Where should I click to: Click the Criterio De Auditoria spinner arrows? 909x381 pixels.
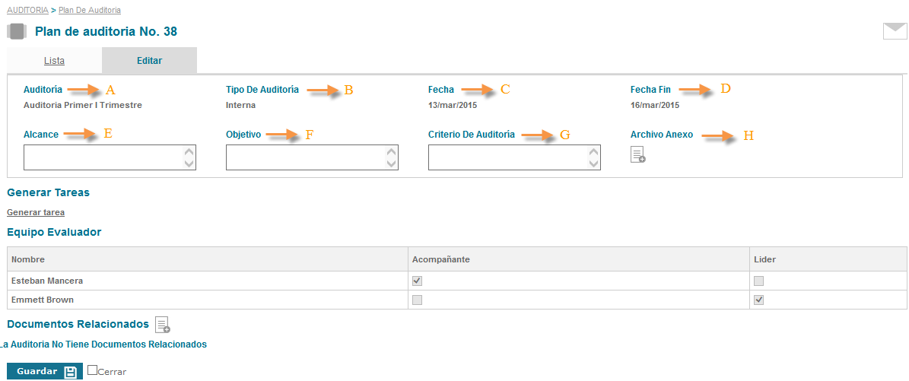(x=594, y=157)
